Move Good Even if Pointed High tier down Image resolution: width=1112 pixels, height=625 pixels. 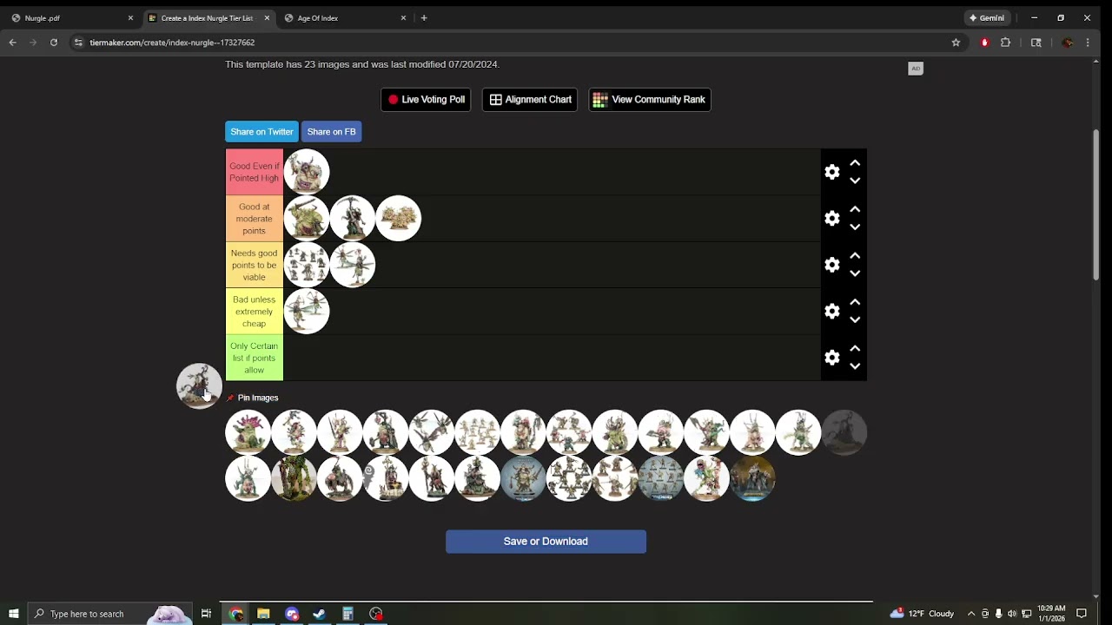(x=855, y=181)
